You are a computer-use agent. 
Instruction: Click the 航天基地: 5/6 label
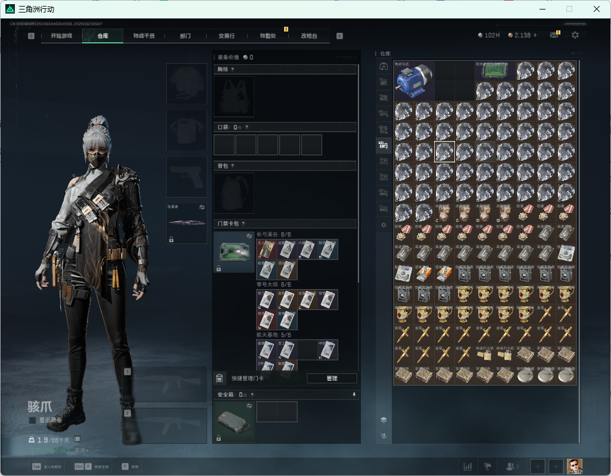273,335
